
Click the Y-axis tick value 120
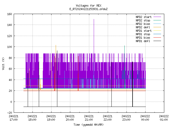click(x=10, y=36)
